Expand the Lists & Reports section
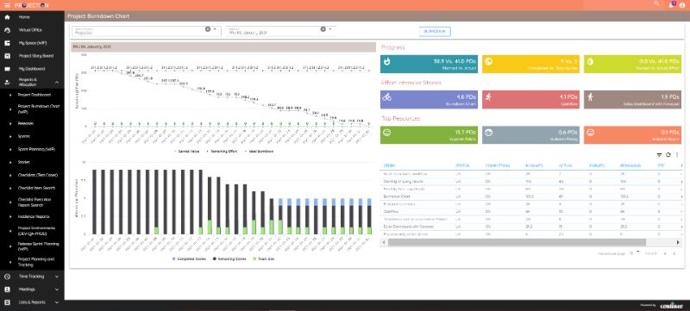 [x=57, y=302]
